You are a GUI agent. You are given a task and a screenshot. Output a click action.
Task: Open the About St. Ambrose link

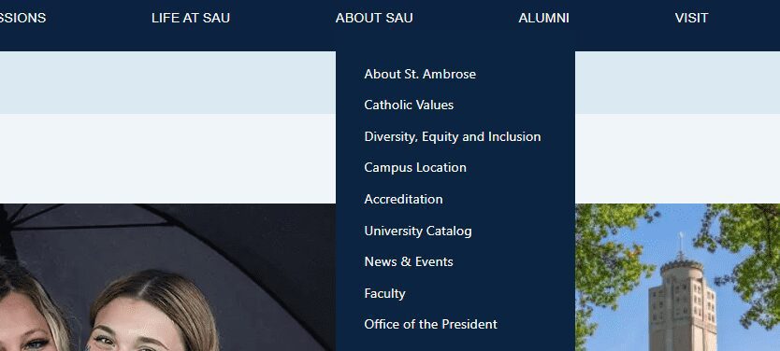point(420,74)
